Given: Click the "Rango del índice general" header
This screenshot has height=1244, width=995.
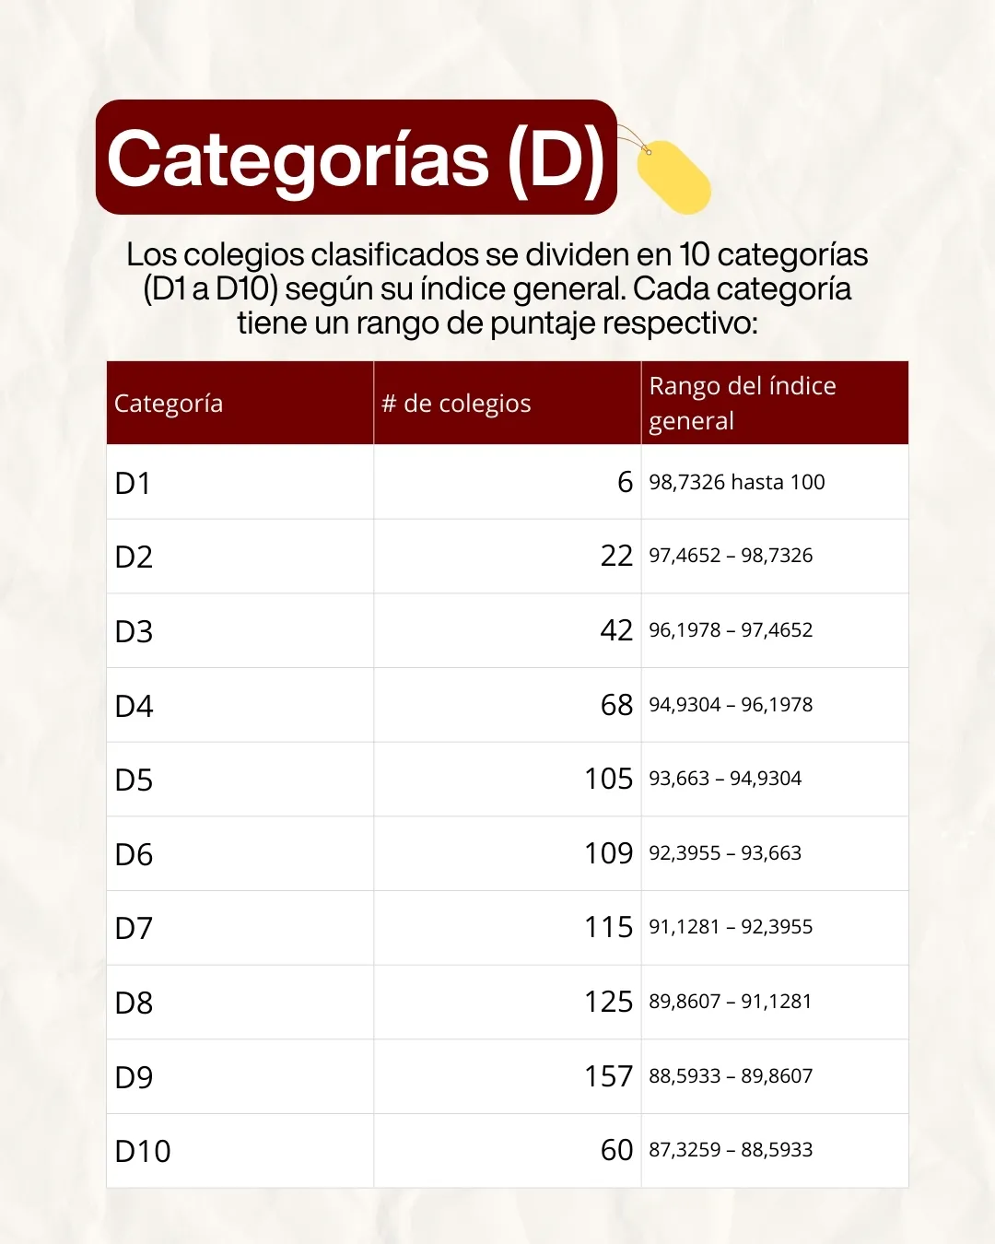Looking at the screenshot, I should tap(742, 403).
